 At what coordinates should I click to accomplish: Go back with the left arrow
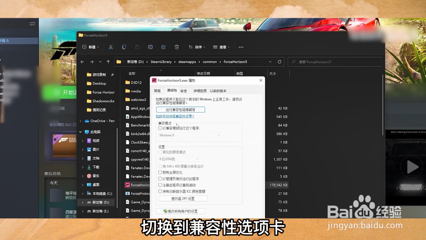coord(82,62)
